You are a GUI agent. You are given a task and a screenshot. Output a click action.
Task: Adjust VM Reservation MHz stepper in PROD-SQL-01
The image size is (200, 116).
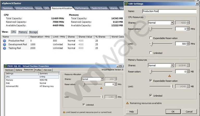[x=115, y=84]
